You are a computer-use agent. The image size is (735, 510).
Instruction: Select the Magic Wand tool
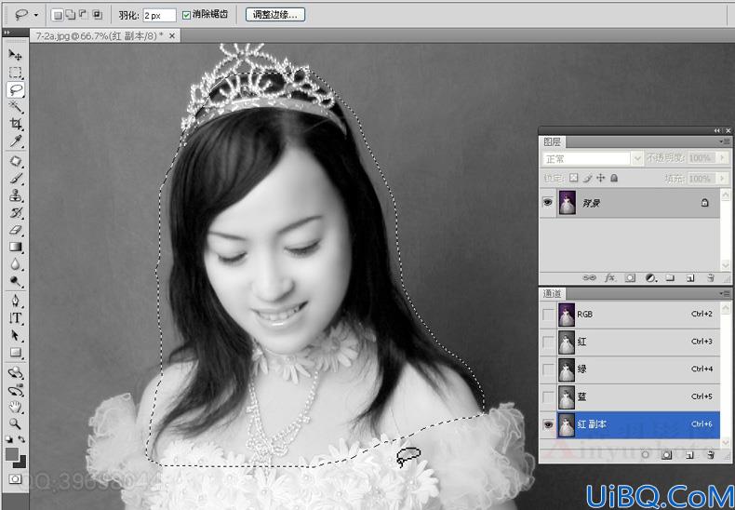pyautogui.click(x=15, y=106)
